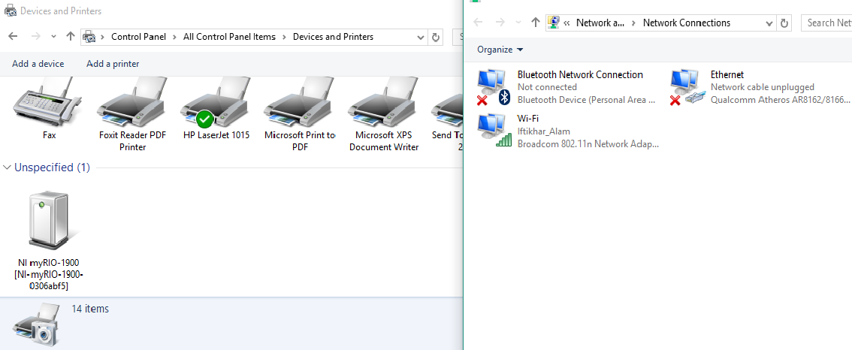Click 'Qualcomm Atheros AR8162/8166...' text
This screenshot has height=350, width=852.
[781, 99]
